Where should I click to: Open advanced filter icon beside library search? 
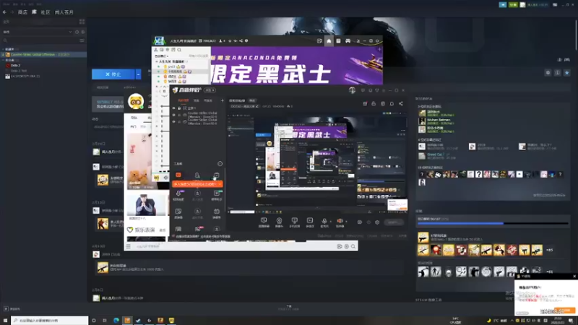click(82, 40)
